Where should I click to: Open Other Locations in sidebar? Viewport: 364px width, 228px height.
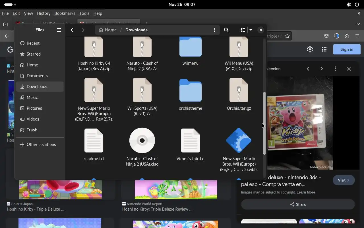[40, 144]
